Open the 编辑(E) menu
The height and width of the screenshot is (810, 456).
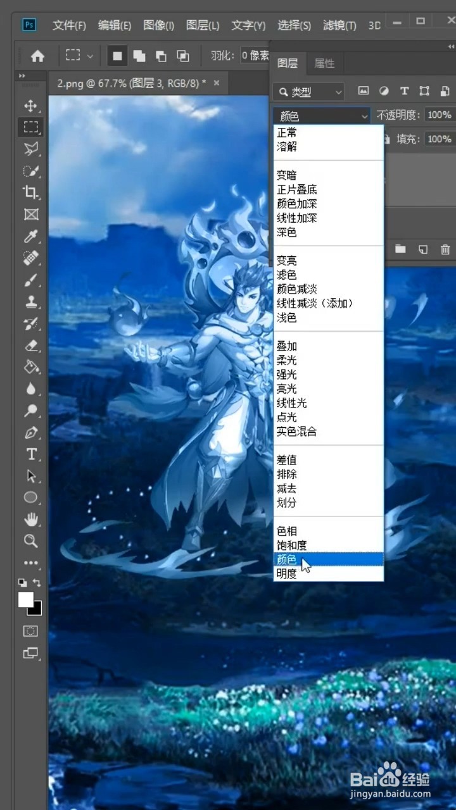click(x=115, y=25)
